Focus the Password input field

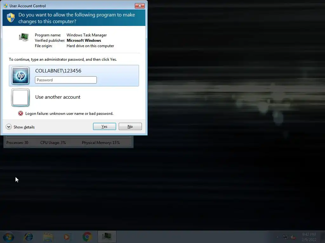click(x=66, y=80)
